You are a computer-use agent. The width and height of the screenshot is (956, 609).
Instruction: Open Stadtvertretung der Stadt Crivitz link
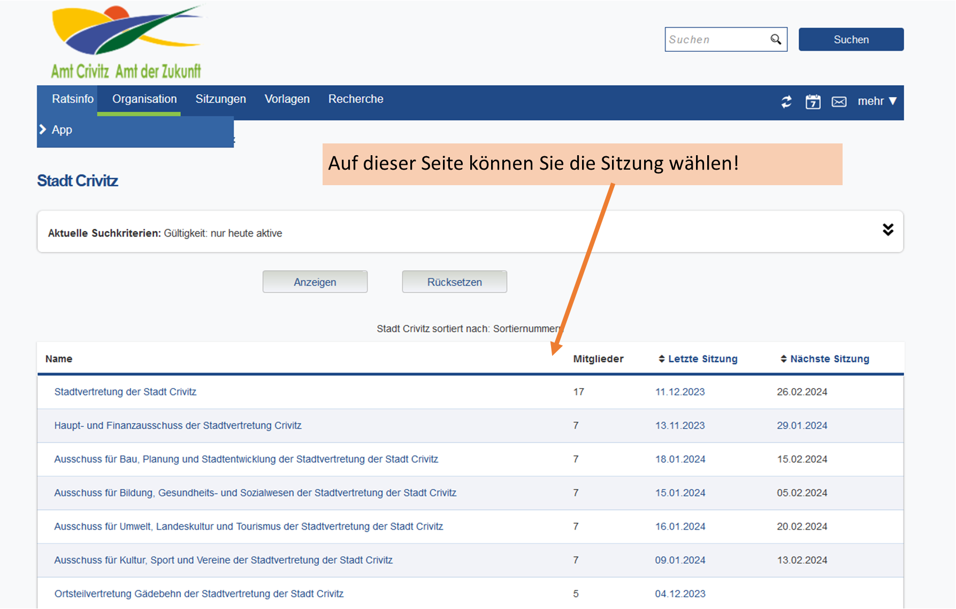[125, 392]
